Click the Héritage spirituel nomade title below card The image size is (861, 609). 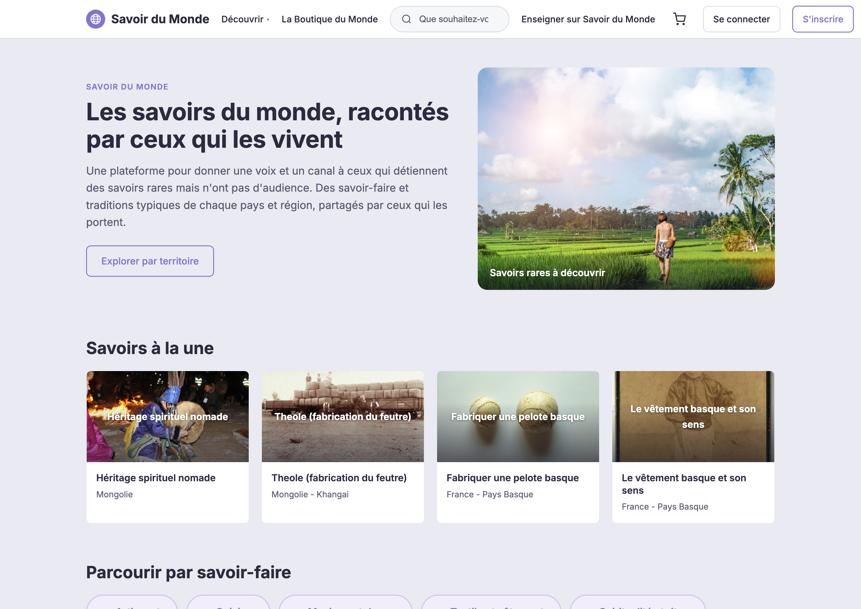click(x=156, y=478)
